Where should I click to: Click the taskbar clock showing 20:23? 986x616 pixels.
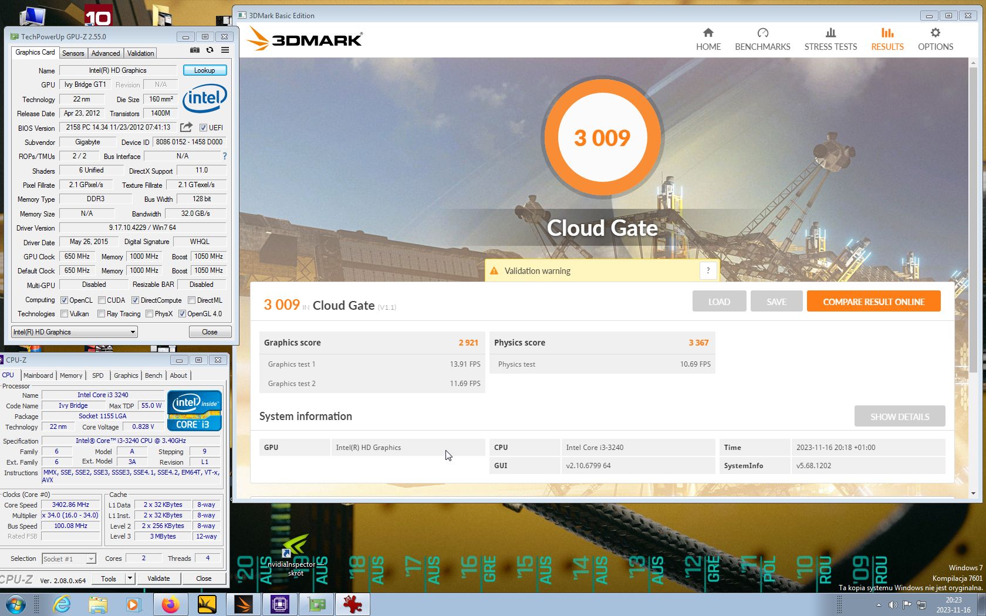coord(954,605)
